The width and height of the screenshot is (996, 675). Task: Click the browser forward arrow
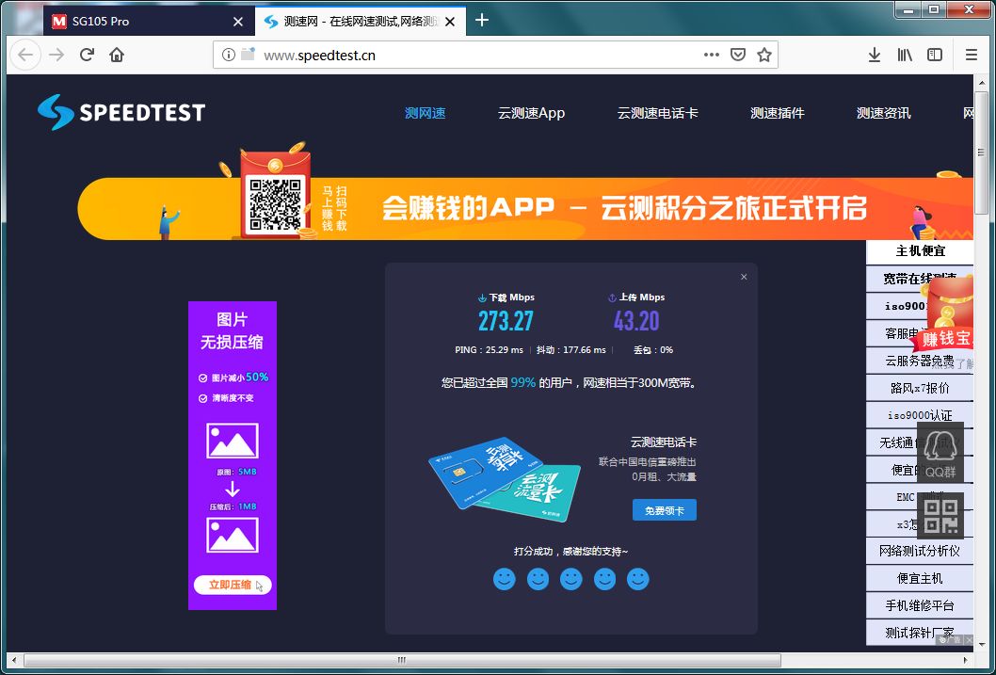56,56
